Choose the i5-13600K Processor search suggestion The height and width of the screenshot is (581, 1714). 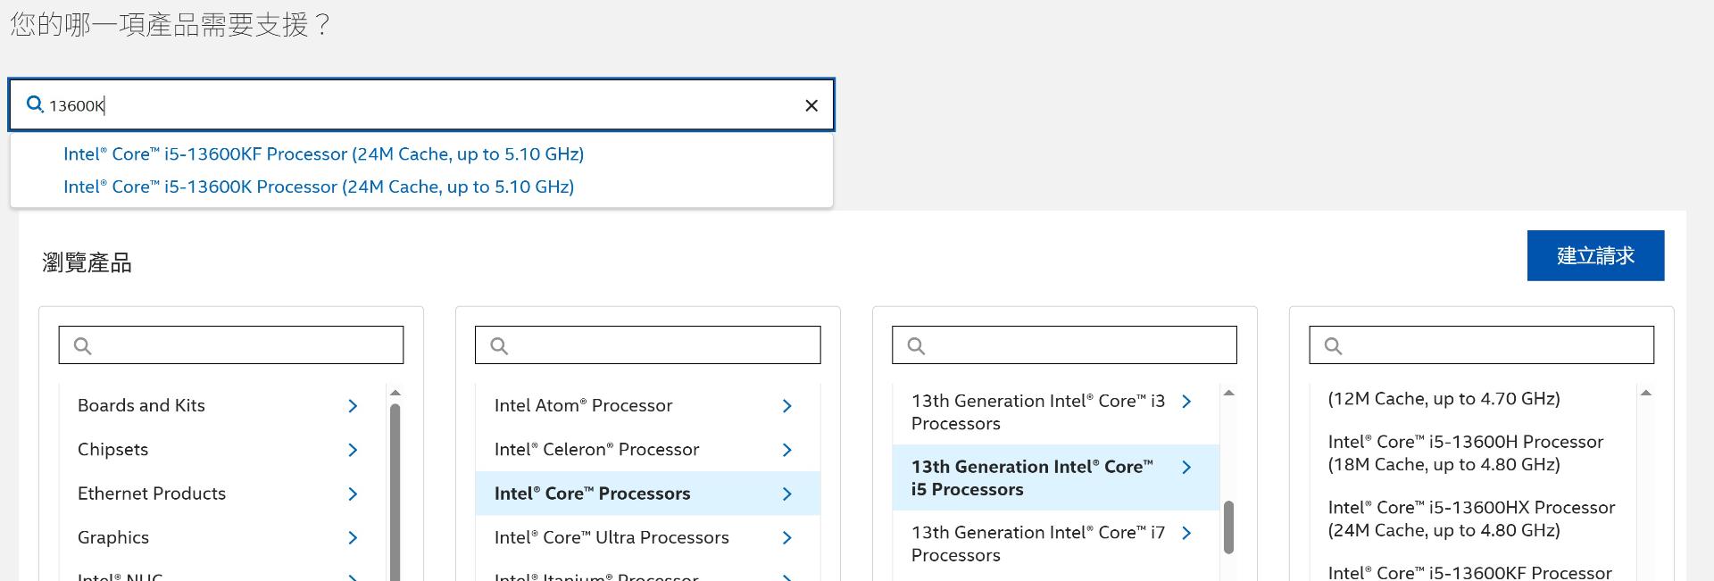pyautogui.click(x=318, y=187)
